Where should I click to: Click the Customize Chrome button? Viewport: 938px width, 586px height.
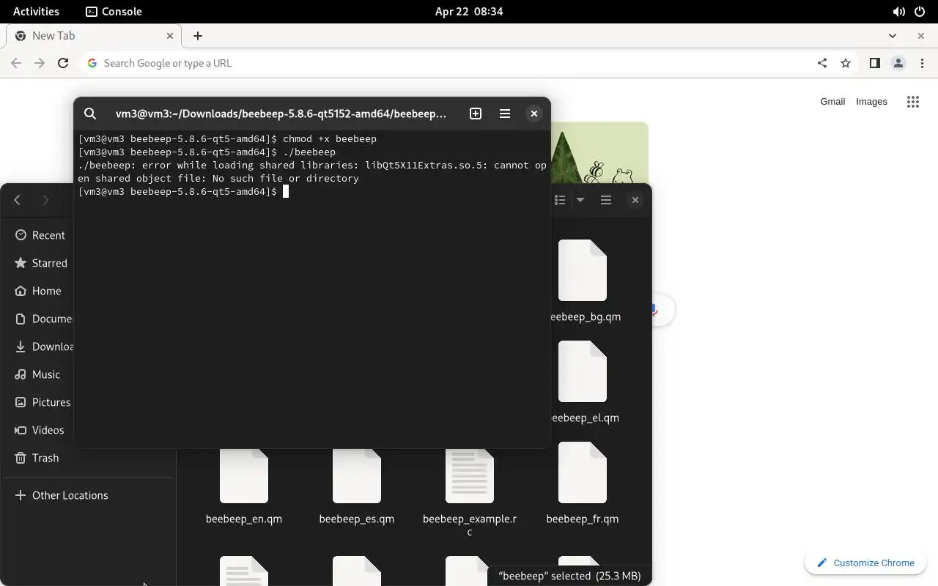pyautogui.click(x=865, y=563)
